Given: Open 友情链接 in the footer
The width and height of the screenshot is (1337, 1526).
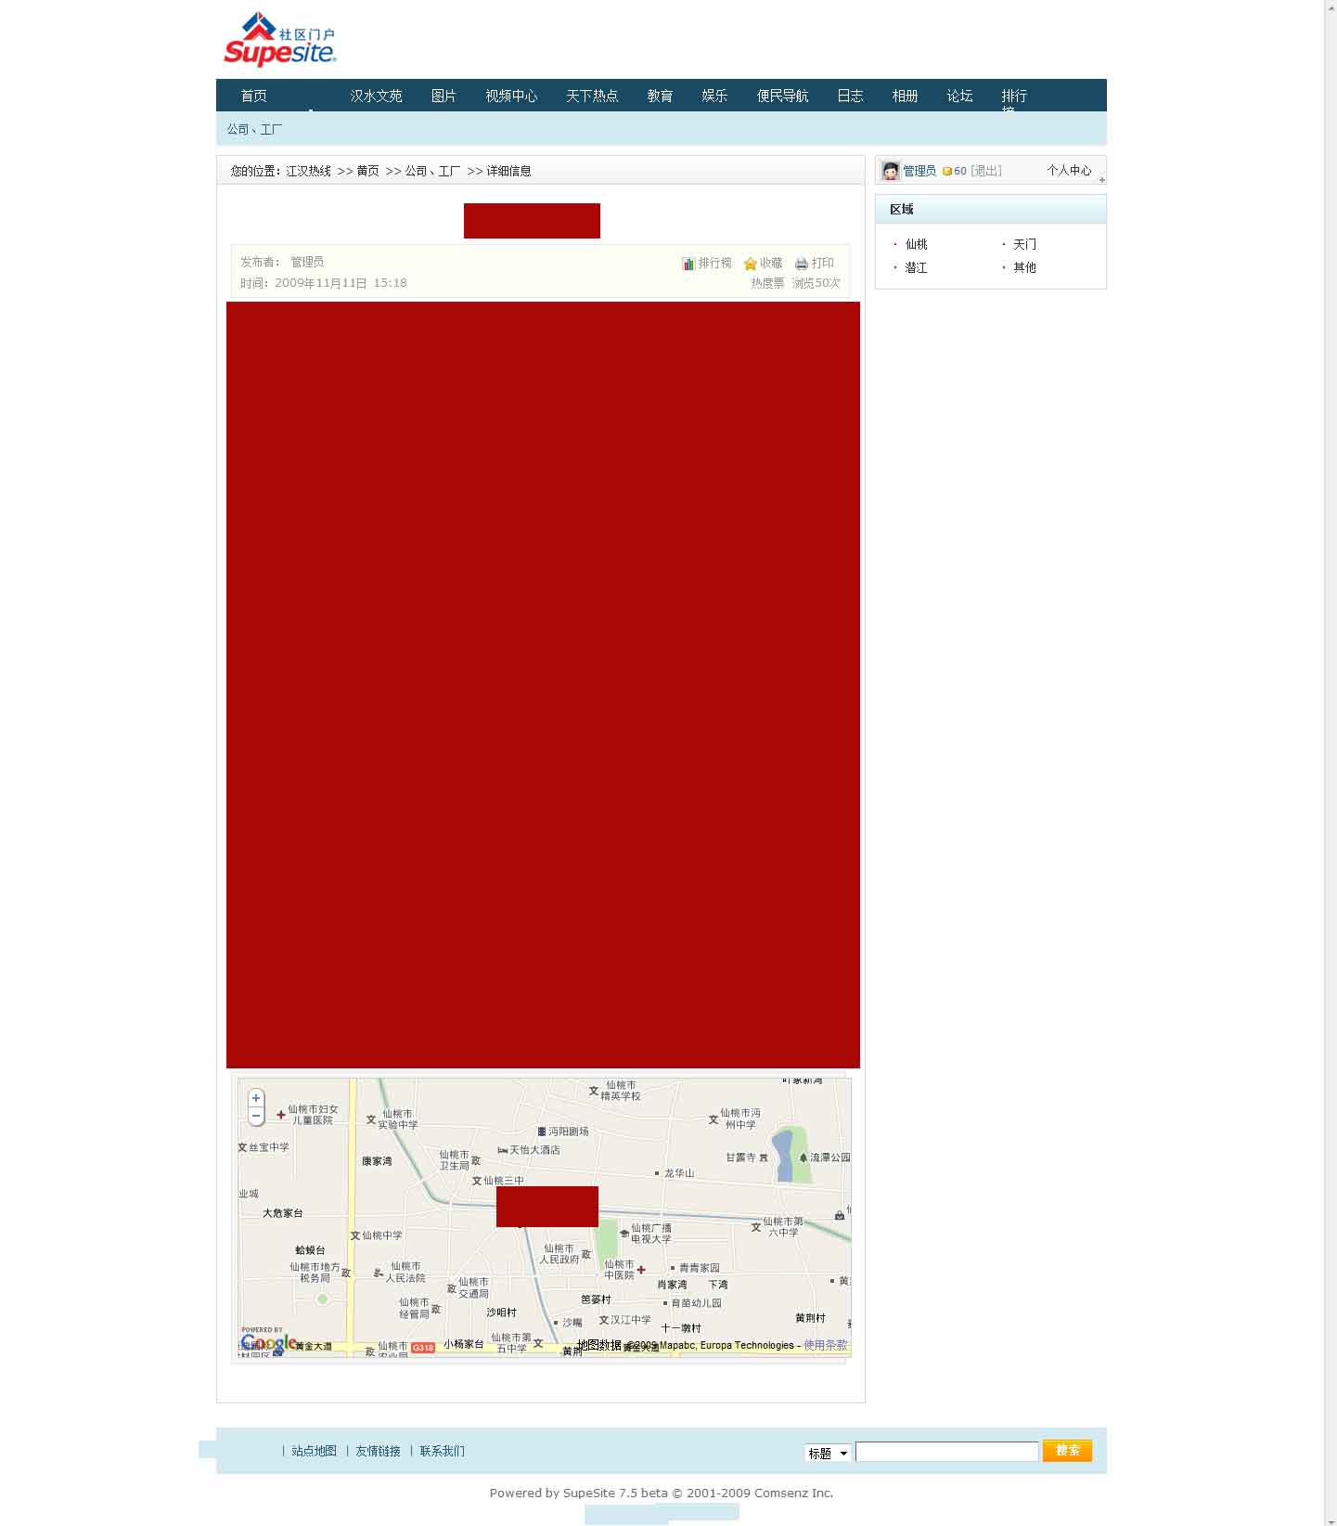Looking at the screenshot, I should pyautogui.click(x=378, y=1451).
